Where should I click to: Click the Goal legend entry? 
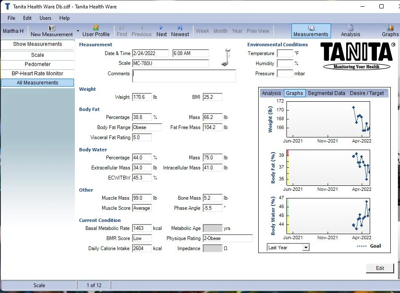point(368,246)
